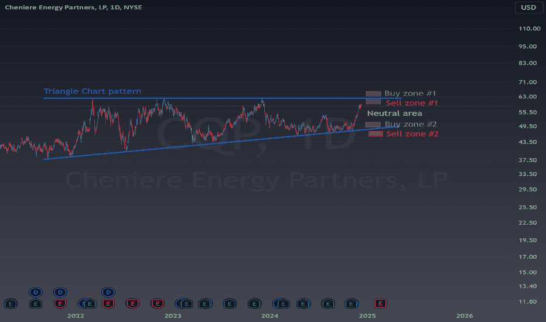Viewport: 546px width, 322px height.
Task: Click the second D dividend icon
Action: tap(60, 292)
